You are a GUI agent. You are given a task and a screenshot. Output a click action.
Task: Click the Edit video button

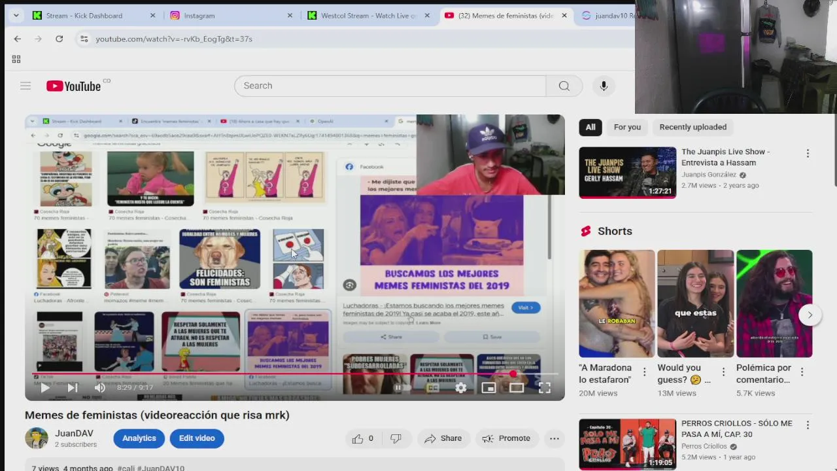[197, 438]
